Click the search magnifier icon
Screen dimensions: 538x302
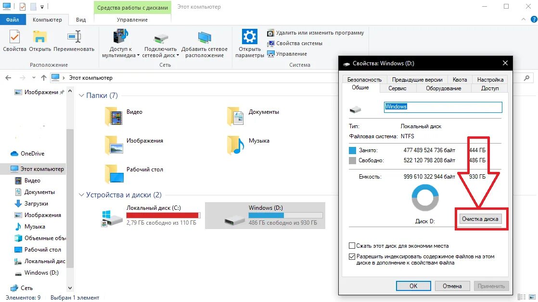(x=526, y=78)
